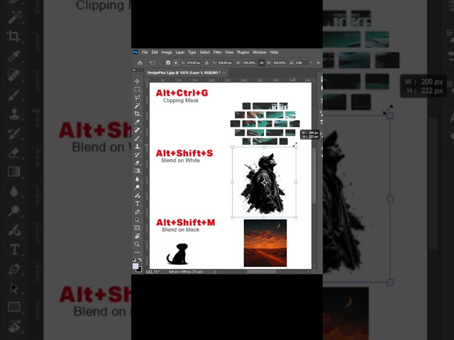The height and width of the screenshot is (340, 454).
Task: Click the background color swatch
Action: pyautogui.click(x=139, y=269)
